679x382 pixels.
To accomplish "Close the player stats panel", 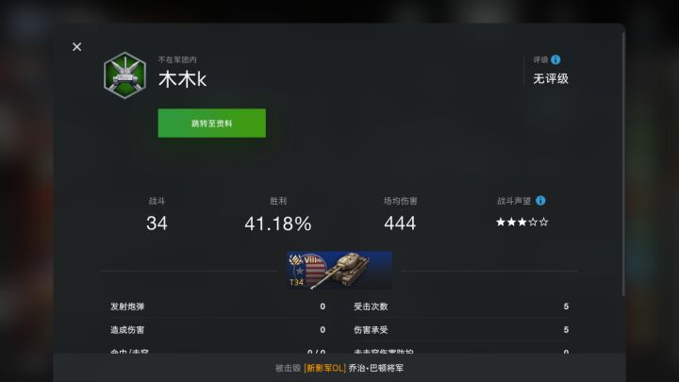I will 76,47.
